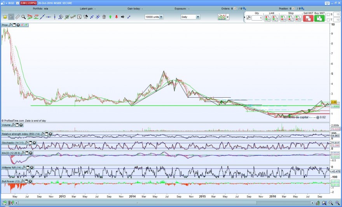Click the first Stop order button

283,18
